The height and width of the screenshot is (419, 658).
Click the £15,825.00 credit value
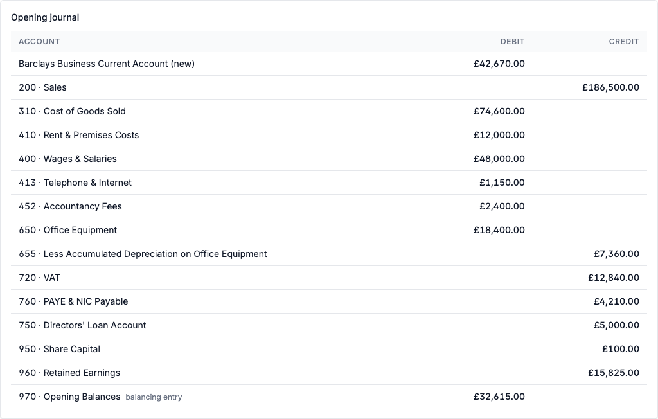(x=614, y=373)
